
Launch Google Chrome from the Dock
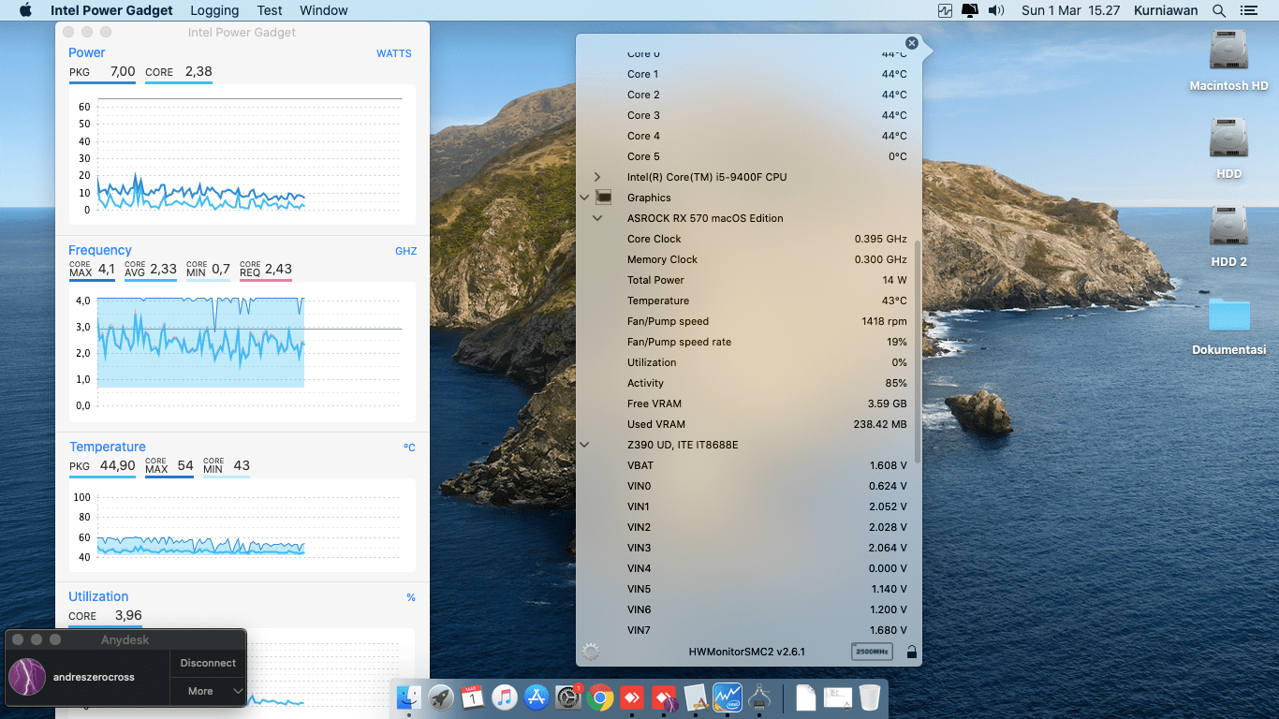click(x=600, y=697)
